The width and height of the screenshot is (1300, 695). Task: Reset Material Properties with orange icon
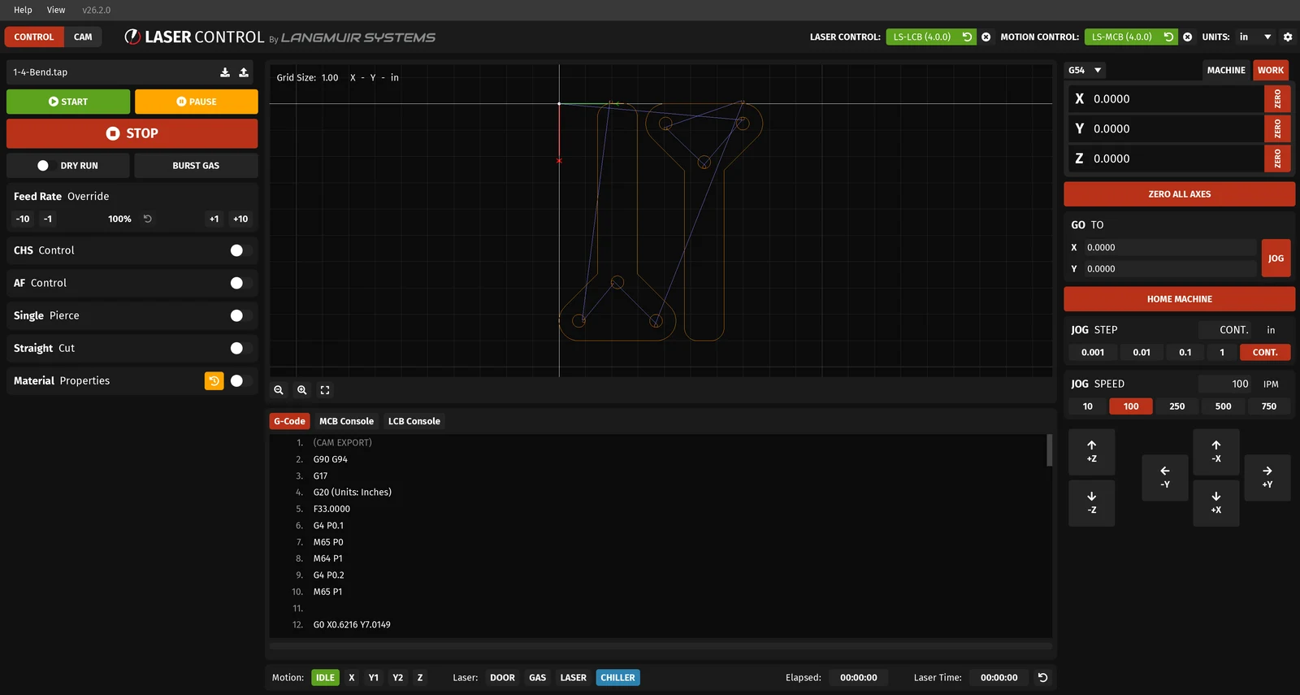pyautogui.click(x=214, y=380)
